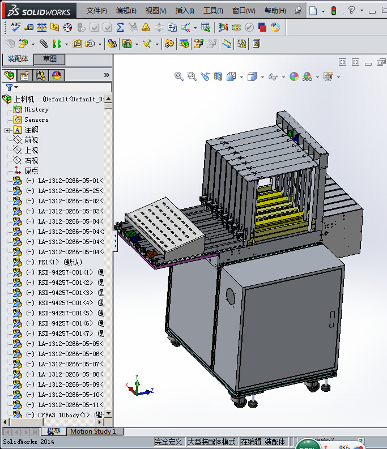Open Smart Fasteners tool
The width and height of the screenshot is (387, 449).
(77, 44)
